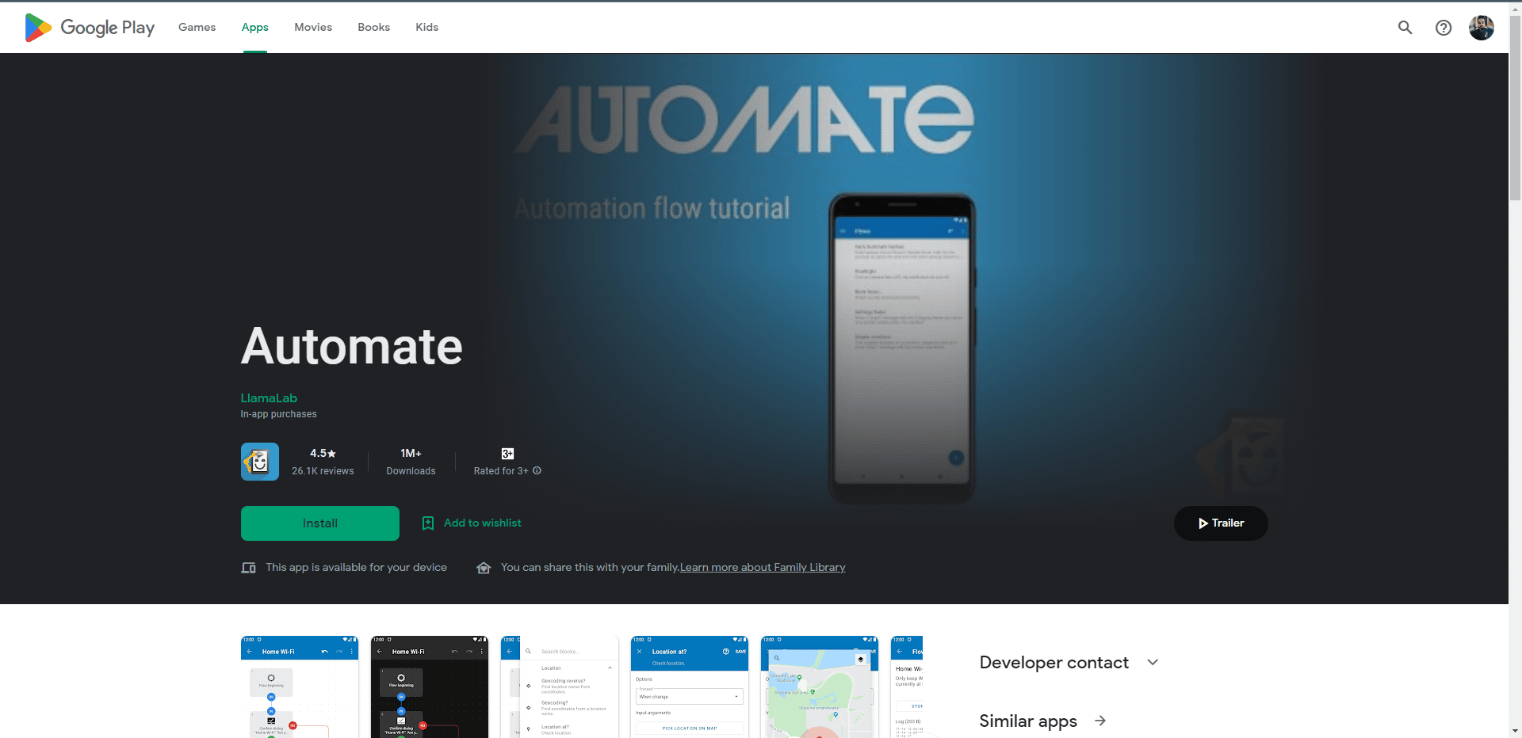This screenshot has width=1522, height=738.
Task: Open the Help center question mark icon
Action: (1444, 28)
